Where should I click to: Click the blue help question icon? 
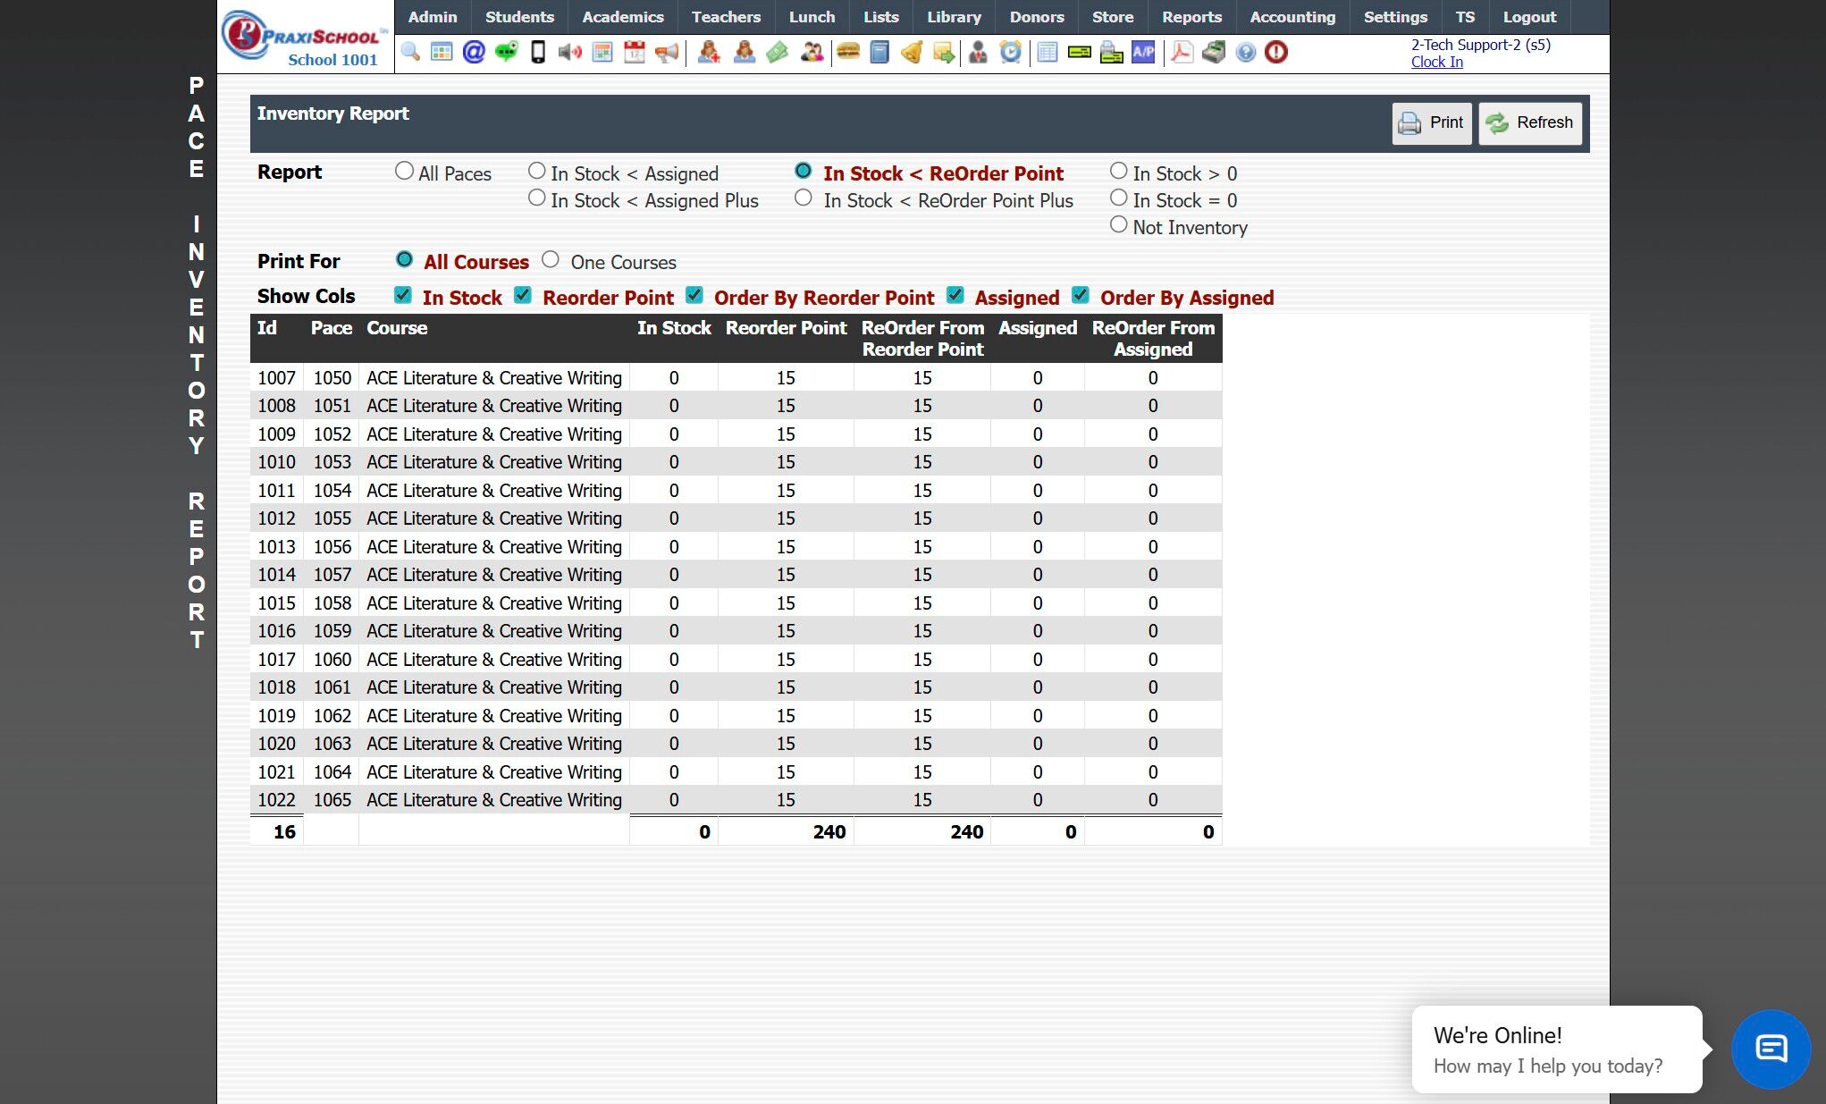[1245, 52]
